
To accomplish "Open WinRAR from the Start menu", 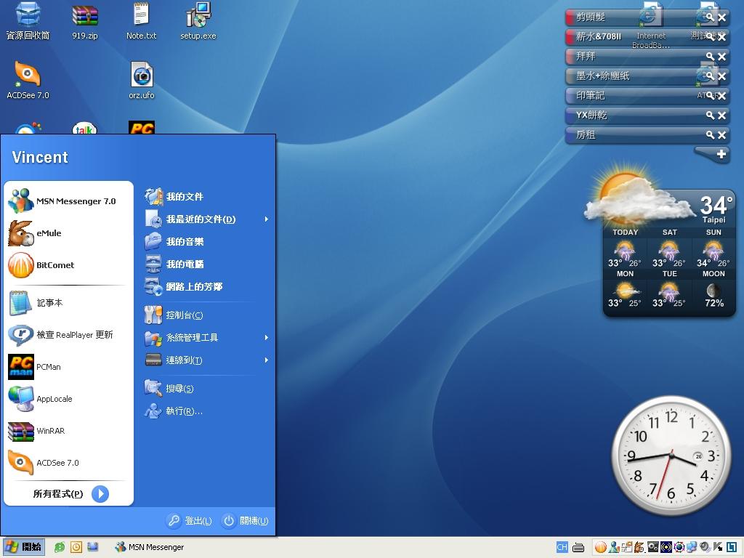I will [68, 431].
